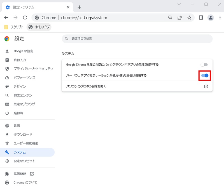224x189 pixels.
Task: Disable hardware acceleration toggle
Action: pos(204,75)
